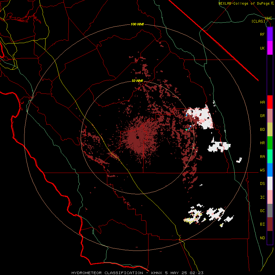
Task: Click the "HYDROMETEOR CLASSIFICATION" title text
Action: tap(107, 273)
